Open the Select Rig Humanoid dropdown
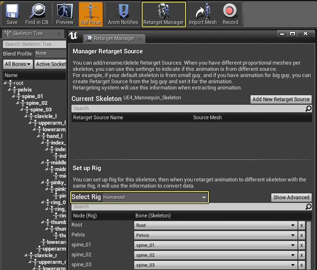Screen dimensions: 317x270 tap(154, 198)
